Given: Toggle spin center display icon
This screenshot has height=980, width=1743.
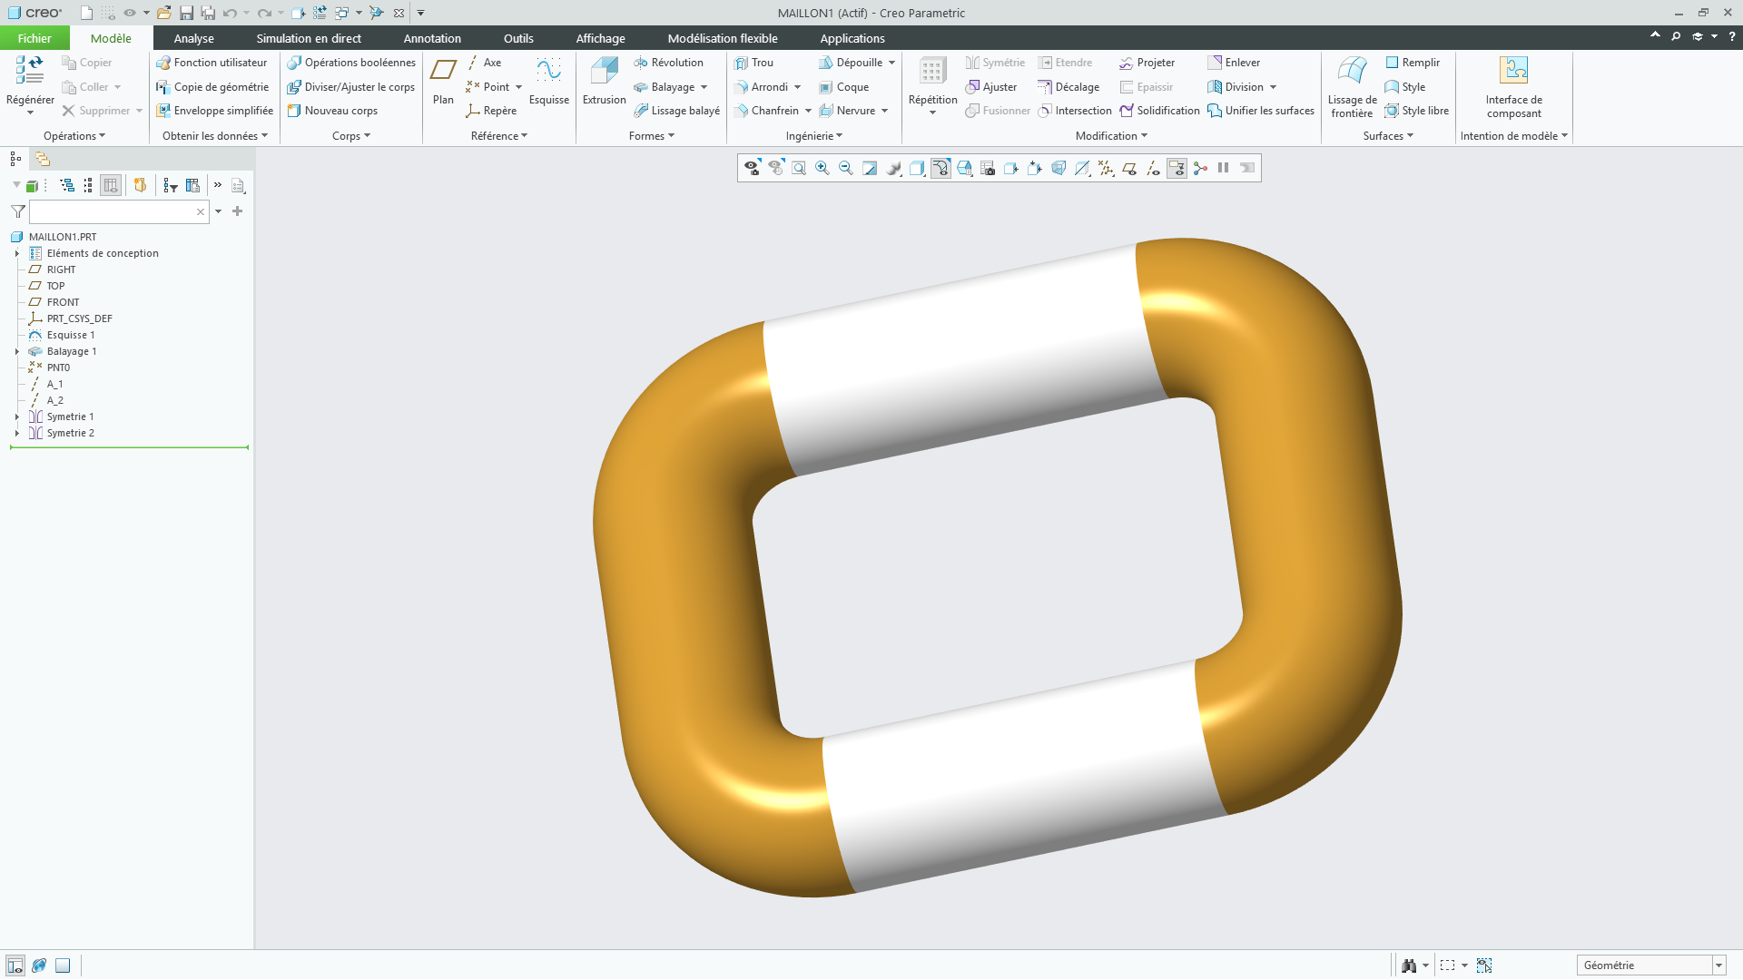Looking at the screenshot, I should click(1200, 168).
